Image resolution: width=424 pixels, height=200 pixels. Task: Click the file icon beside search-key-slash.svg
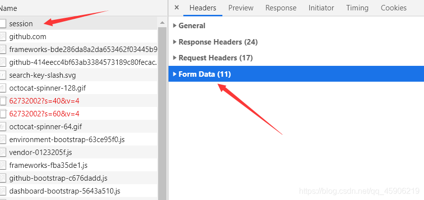[x=2, y=75]
